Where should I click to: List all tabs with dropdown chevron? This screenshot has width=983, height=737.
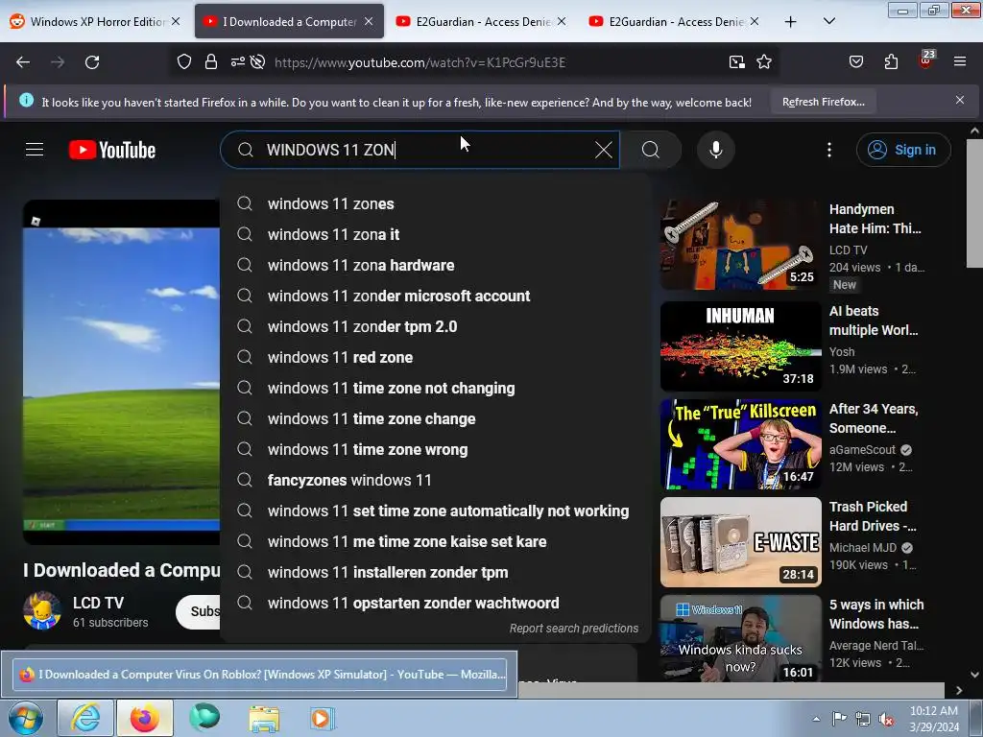click(828, 21)
